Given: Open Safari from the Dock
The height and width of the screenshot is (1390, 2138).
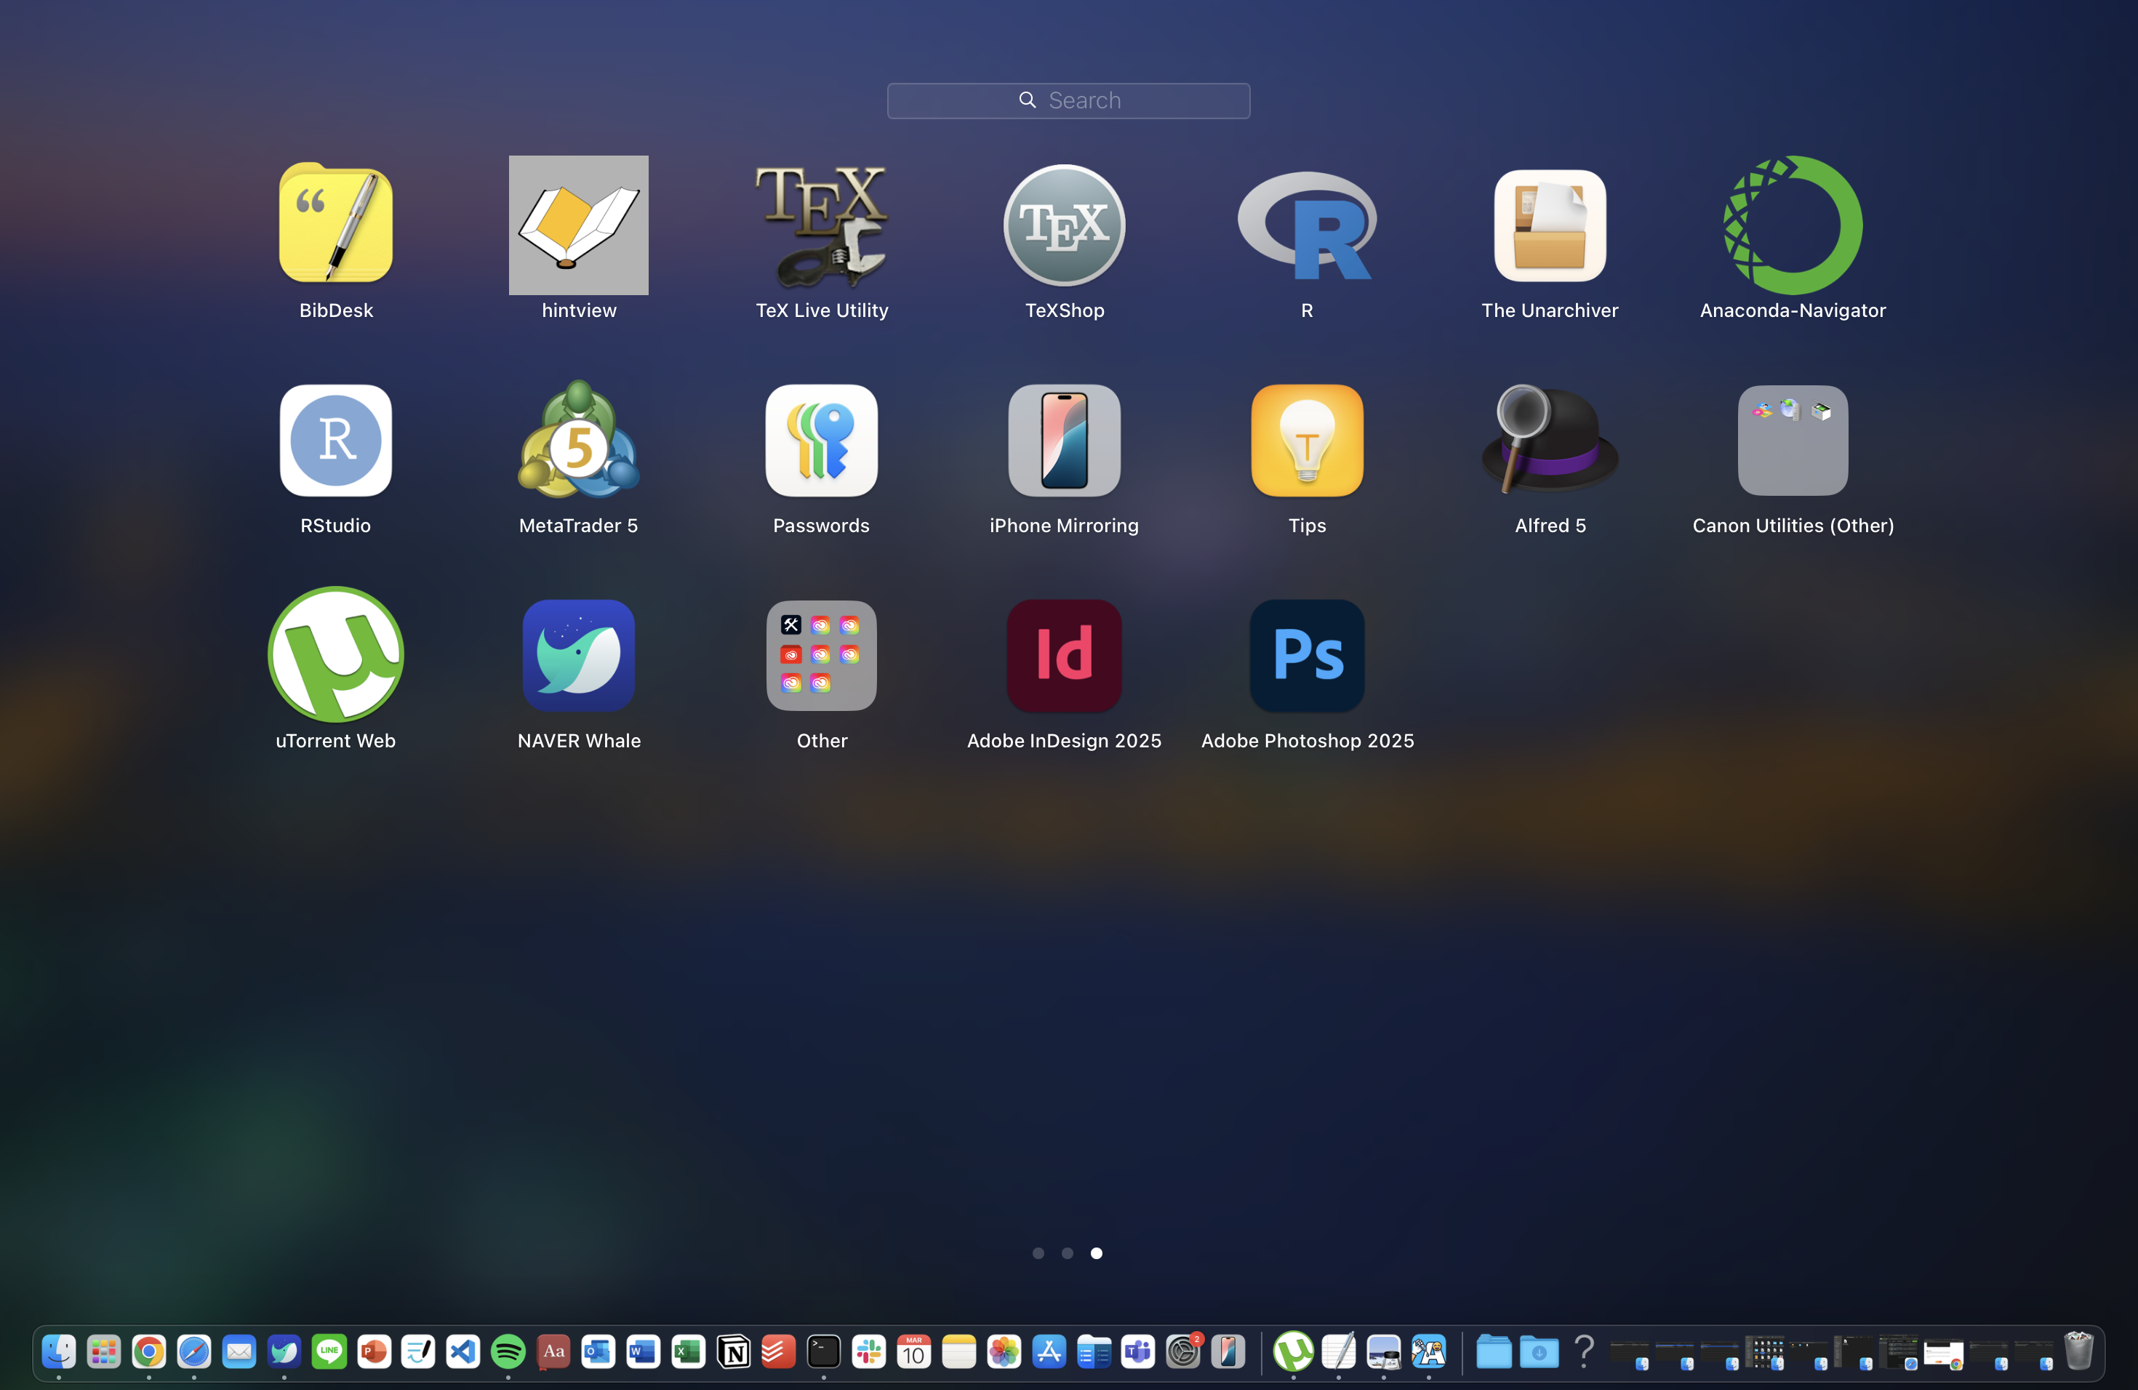Looking at the screenshot, I should 193,1351.
